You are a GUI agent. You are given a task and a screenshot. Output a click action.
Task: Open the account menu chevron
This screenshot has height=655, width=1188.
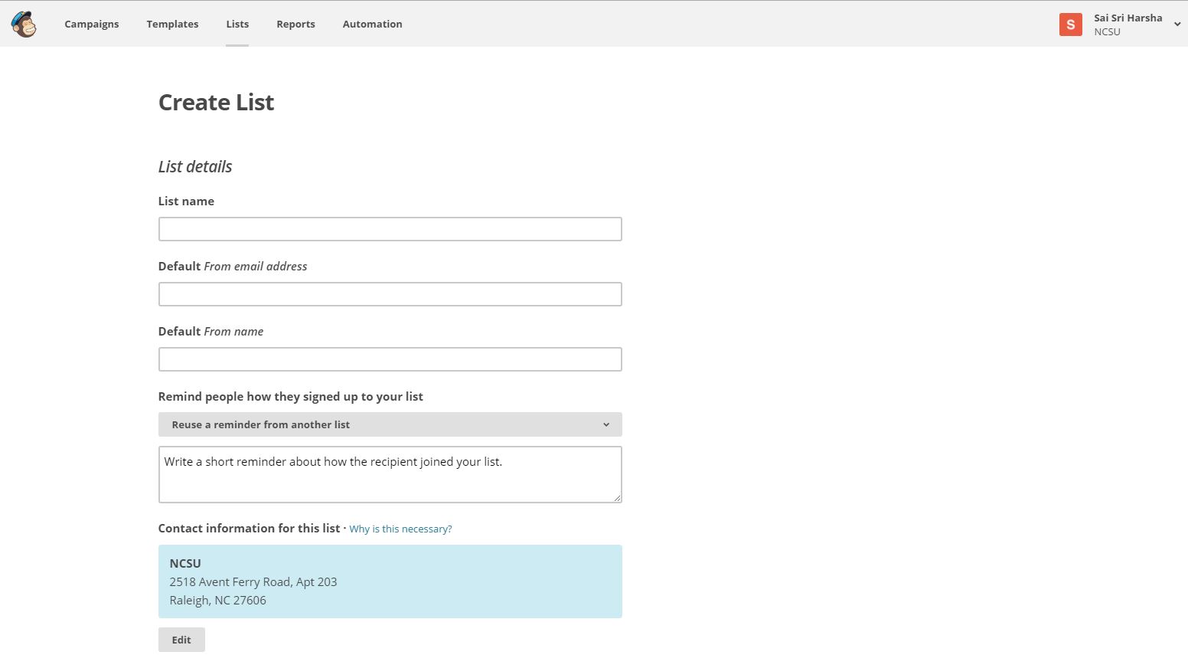(x=1177, y=25)
